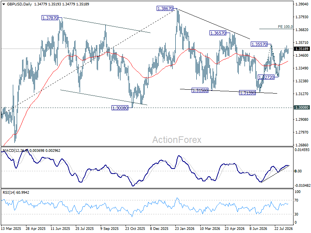Image resolution: width=311 pixels, height=233 pixels.
Task: Click the ActionForex watermark
Action: (x=177, y=140)
